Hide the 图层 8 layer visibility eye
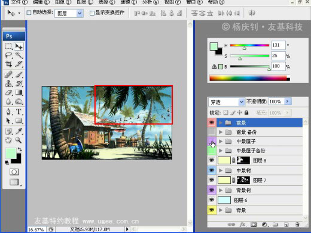This screenshot has width=311, height=233. click(x=212, y=160)
